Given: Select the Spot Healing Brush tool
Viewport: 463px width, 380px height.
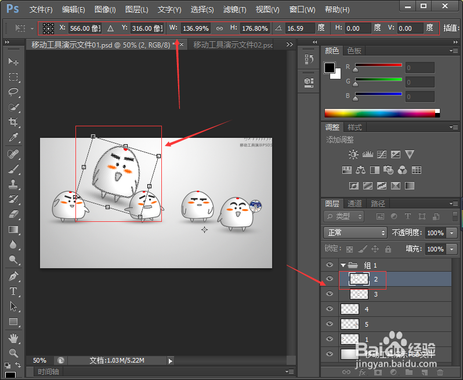Looking at the screenshot, I should [x=13, y=154].
